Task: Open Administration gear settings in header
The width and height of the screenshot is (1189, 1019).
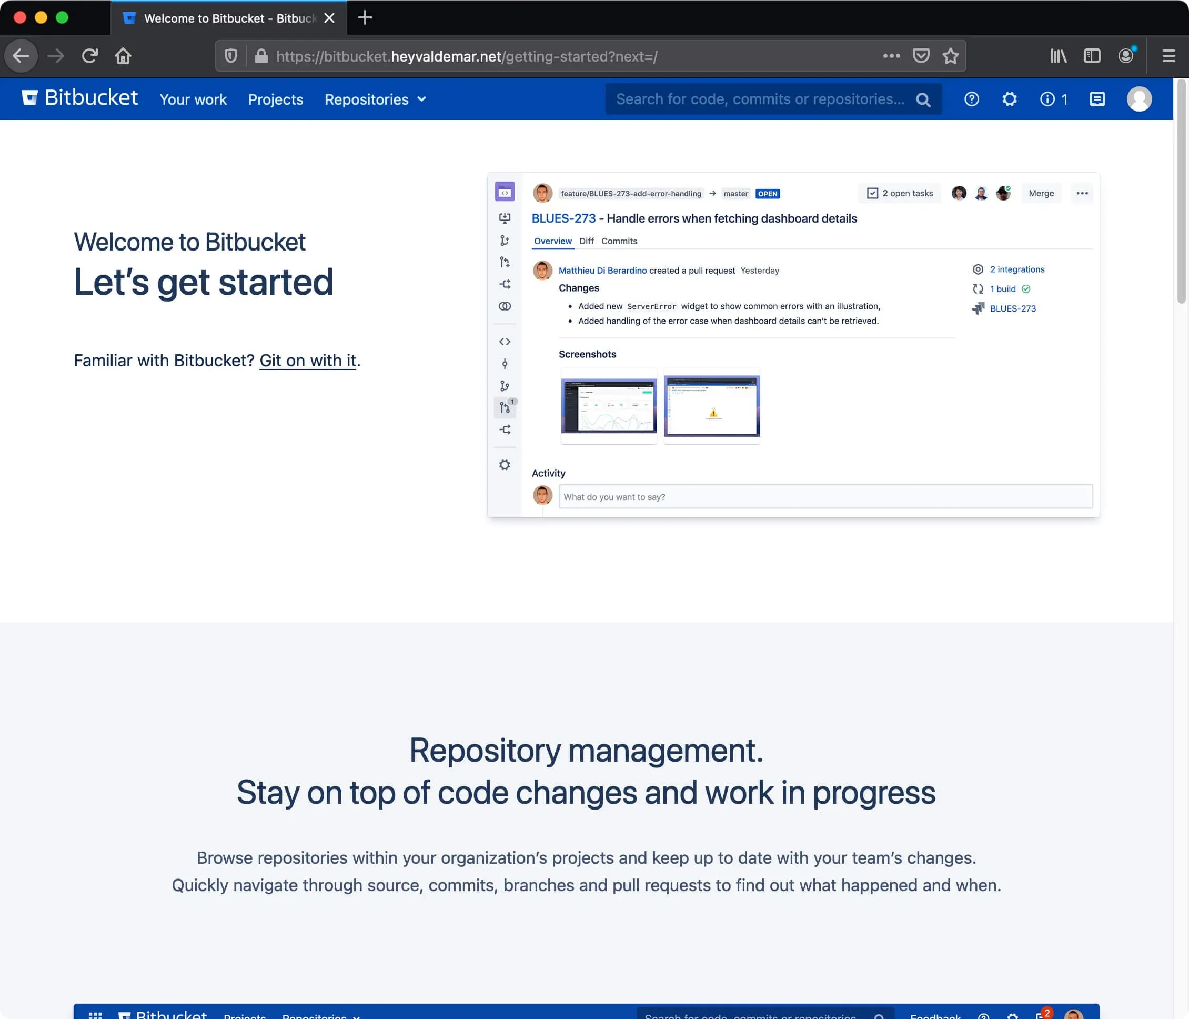Action: click(1010, 99)
